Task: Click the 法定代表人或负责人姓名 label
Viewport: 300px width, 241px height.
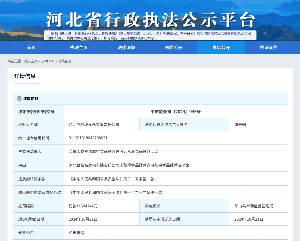Action: (x=166, y=125)
